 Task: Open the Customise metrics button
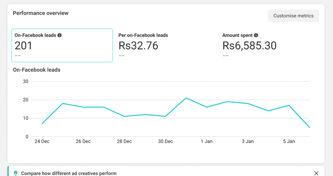[293, 16]
